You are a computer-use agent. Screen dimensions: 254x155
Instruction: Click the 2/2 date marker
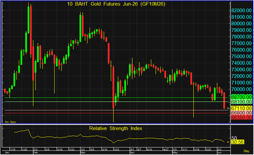[35, 149]
